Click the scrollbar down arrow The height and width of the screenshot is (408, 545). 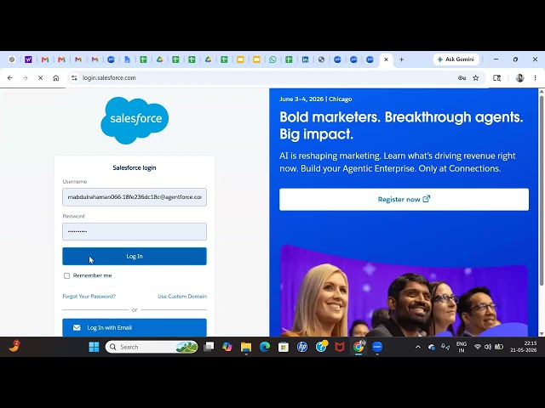[x=542, y=334]
